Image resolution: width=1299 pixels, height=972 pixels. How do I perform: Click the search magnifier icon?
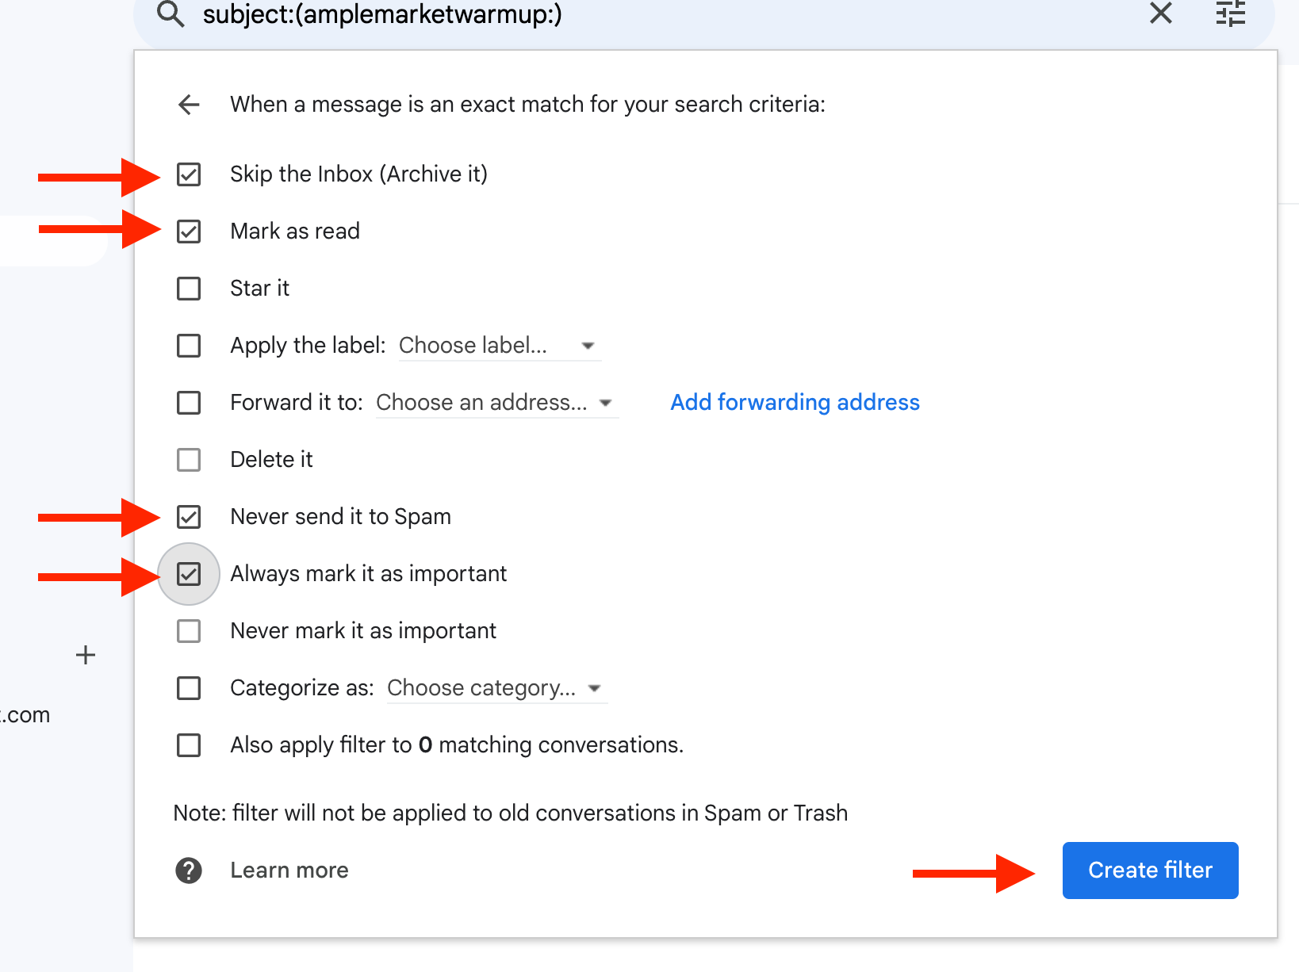(x=171, y=13)
